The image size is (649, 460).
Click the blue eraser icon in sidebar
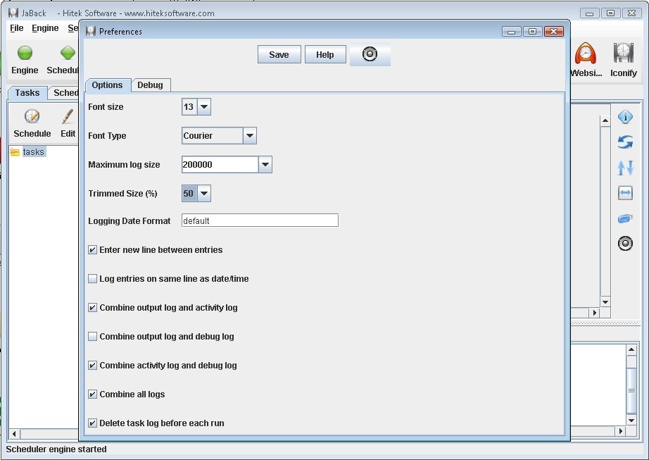pos(625,218)
